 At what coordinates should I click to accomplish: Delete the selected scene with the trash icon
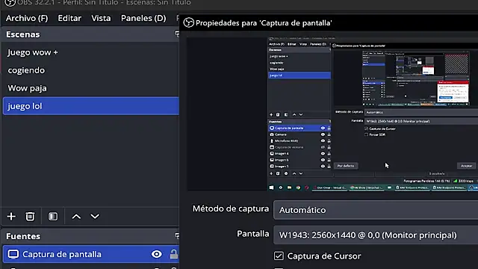(x=30, y=217)
